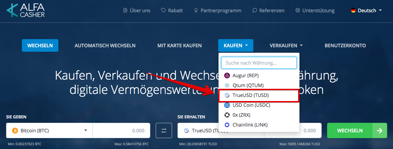Click the Max: 0.58410756 BTC text
Image resolution: width=393 pixels, height=149 pixels.
click(131, 144)
